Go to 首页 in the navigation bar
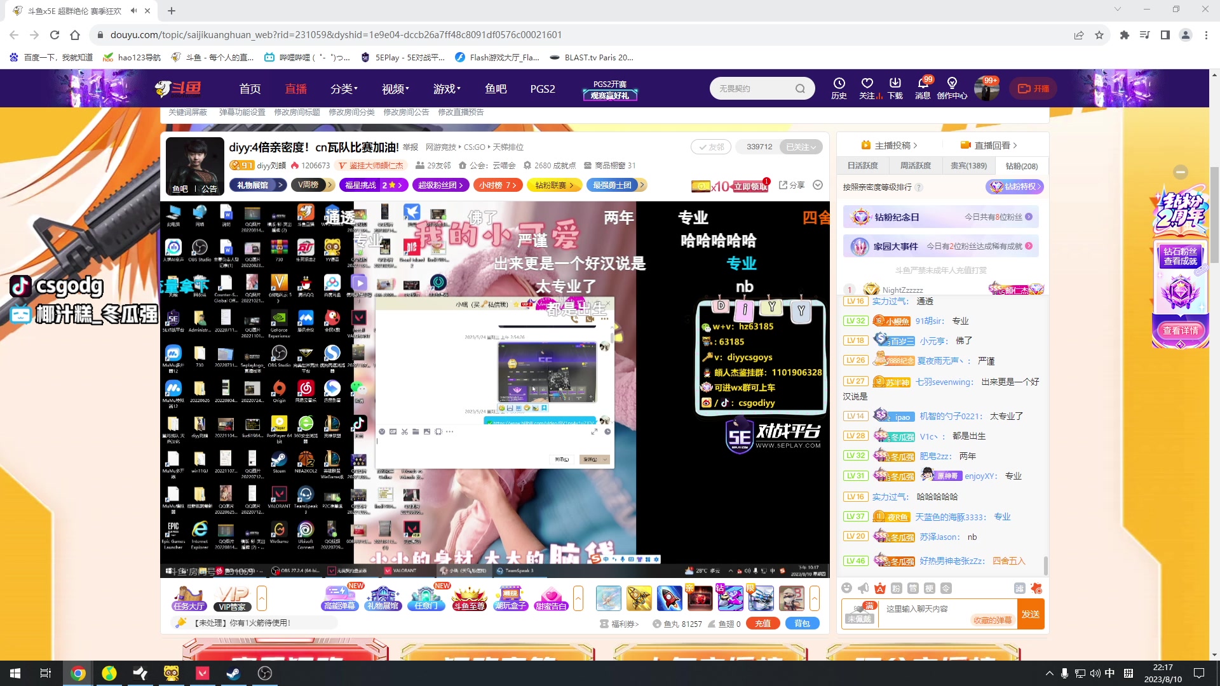This screenshot has width=1220, height=686. [250, 89]
